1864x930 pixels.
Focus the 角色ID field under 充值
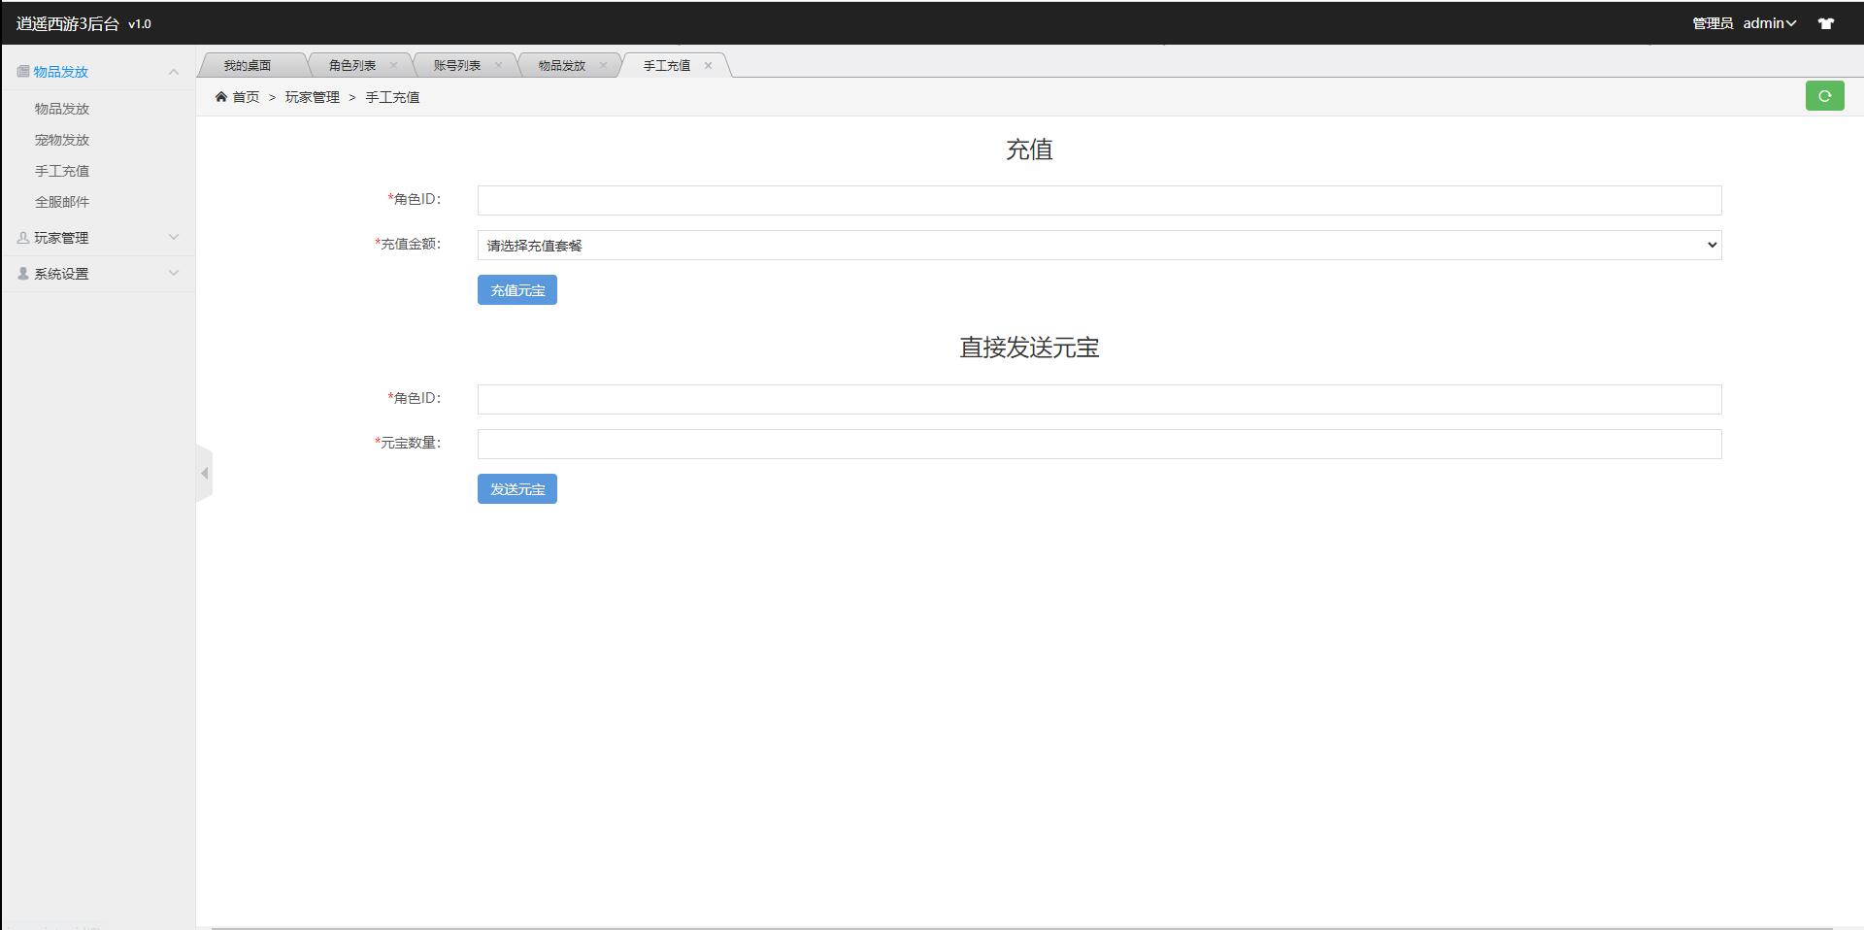point(1098,201)
